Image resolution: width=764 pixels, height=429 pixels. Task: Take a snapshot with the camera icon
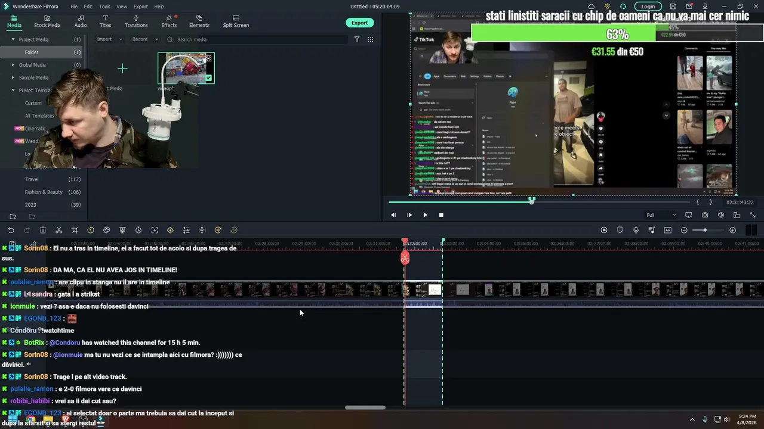pyautogui.click(x=705, y=215)
